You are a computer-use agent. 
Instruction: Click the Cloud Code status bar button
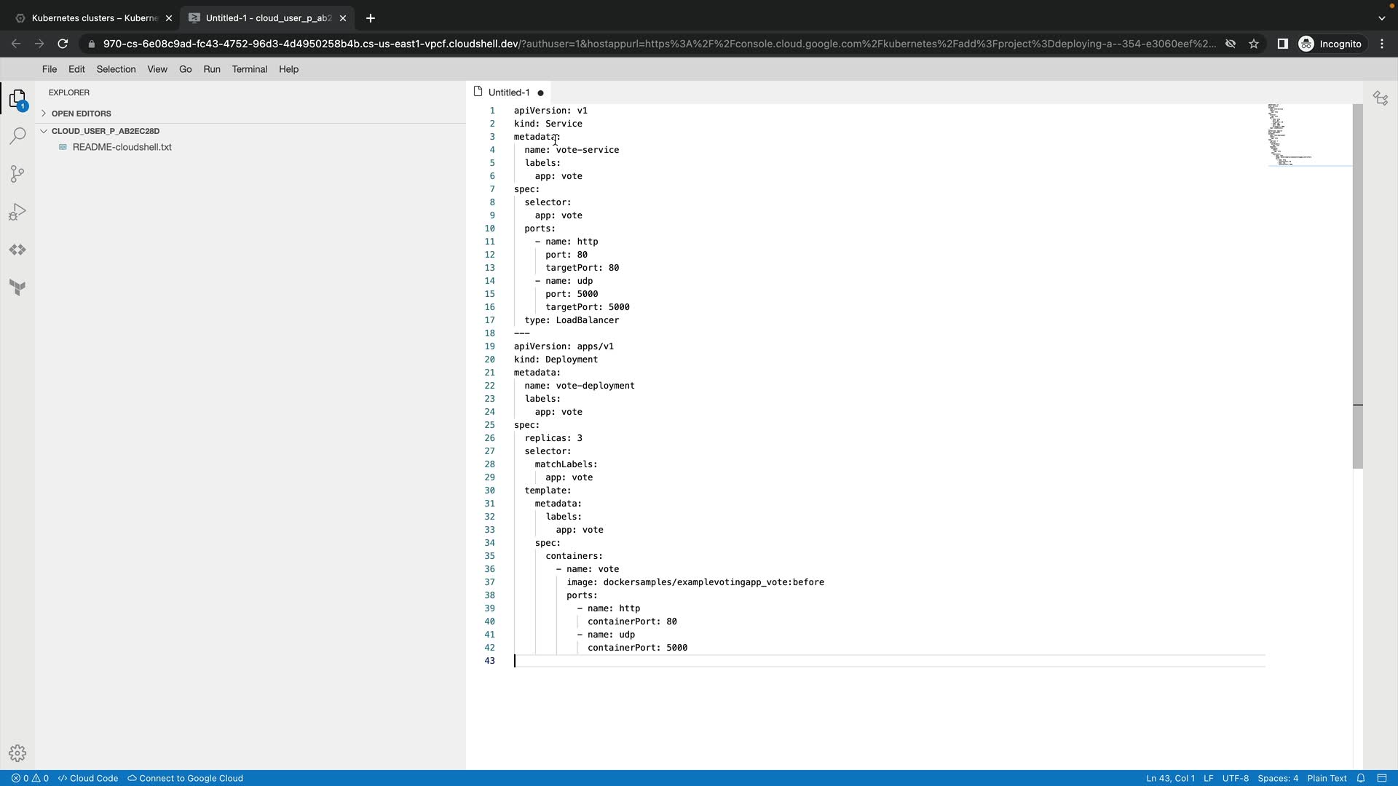[x=88, y=778]
